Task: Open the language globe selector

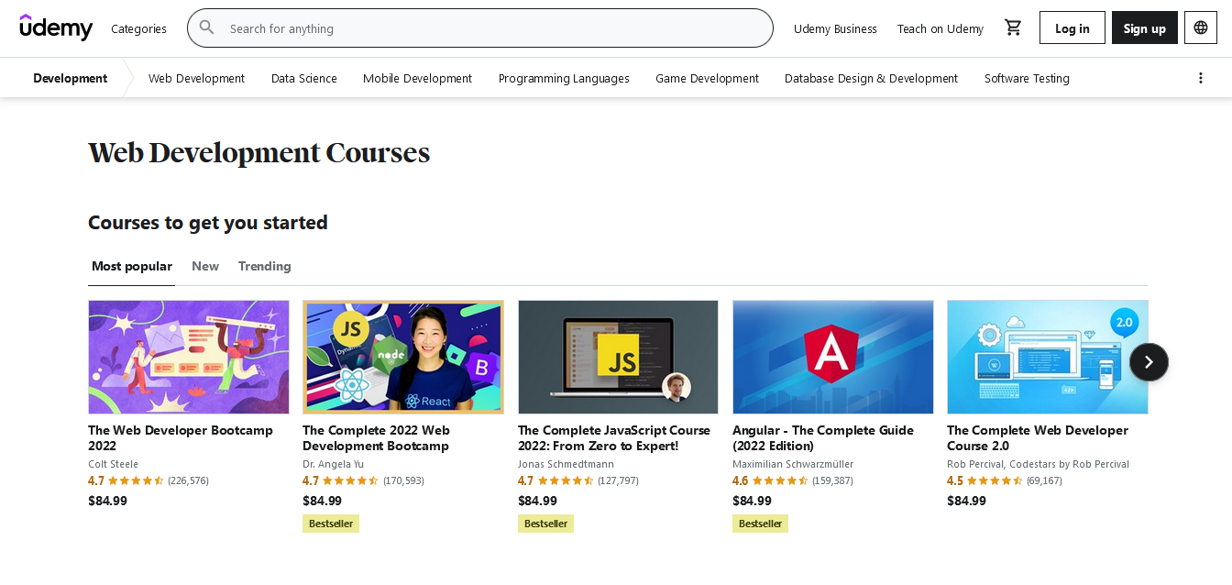Action: (x=1201, y=28)
